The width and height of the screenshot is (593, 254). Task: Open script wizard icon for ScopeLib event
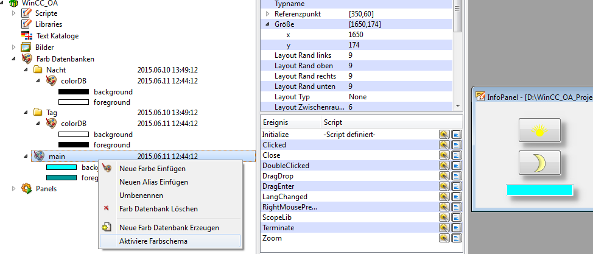444,217
